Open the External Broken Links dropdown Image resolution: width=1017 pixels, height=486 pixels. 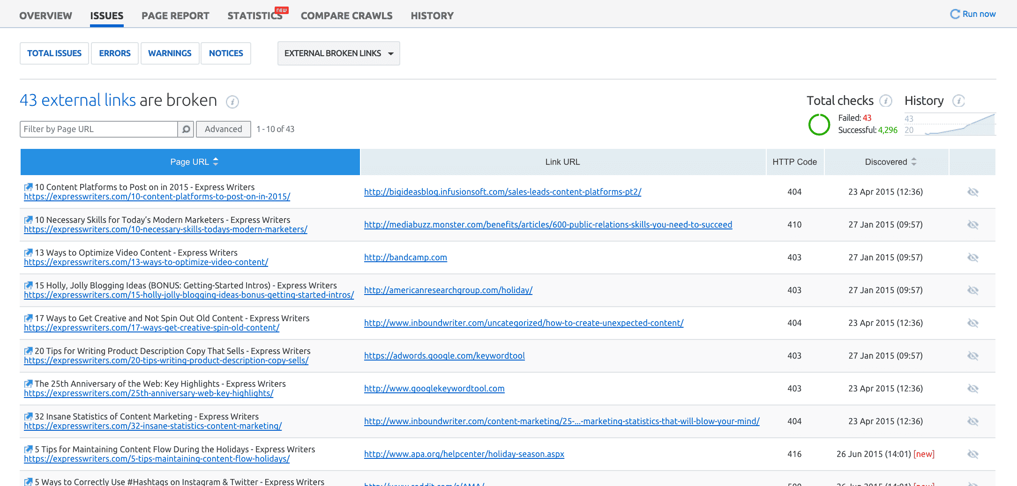point(338,53)
